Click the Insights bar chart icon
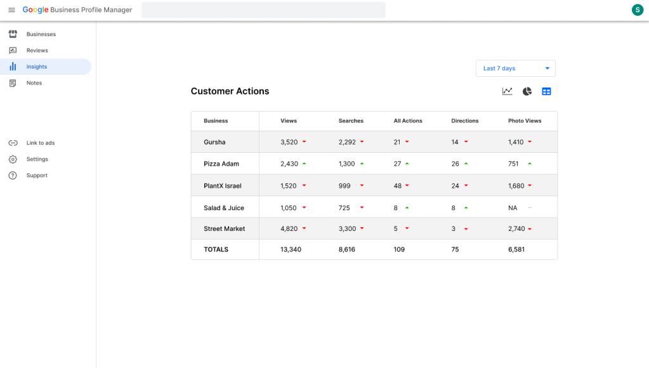 13,67
